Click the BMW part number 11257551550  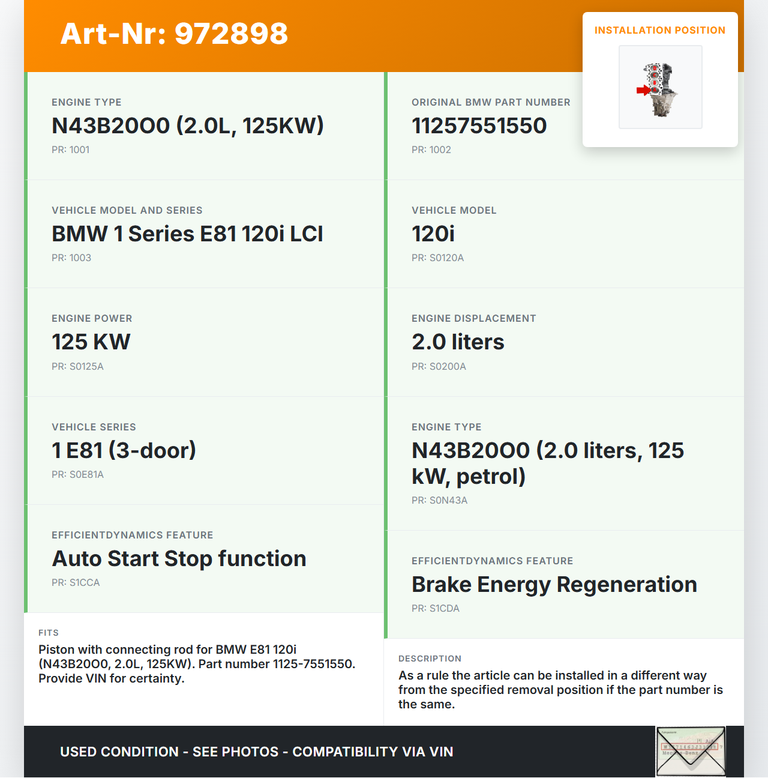click(479, 126)
